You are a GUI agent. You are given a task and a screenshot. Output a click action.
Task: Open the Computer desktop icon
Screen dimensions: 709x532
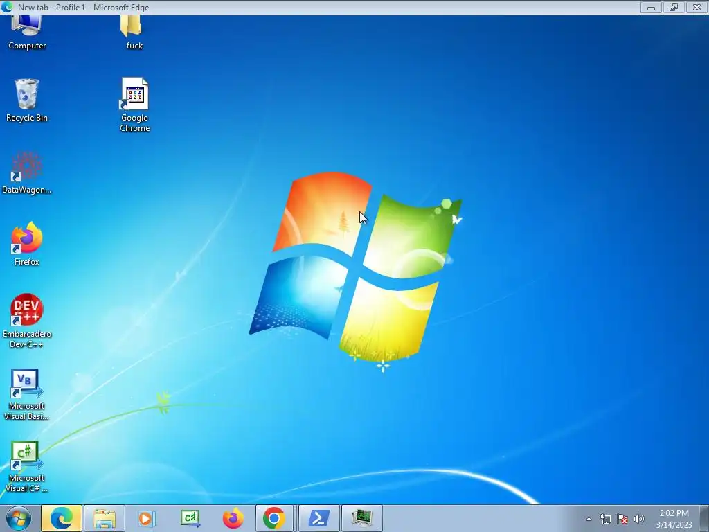(27, 33)
